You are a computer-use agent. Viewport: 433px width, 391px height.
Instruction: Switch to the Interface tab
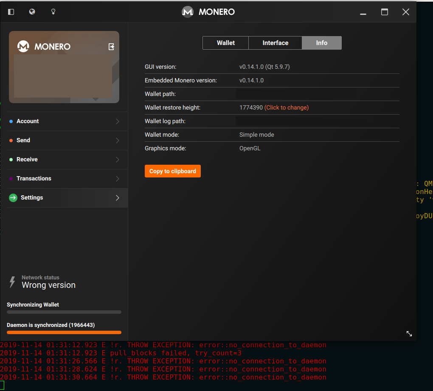click(x=275, y=42)
